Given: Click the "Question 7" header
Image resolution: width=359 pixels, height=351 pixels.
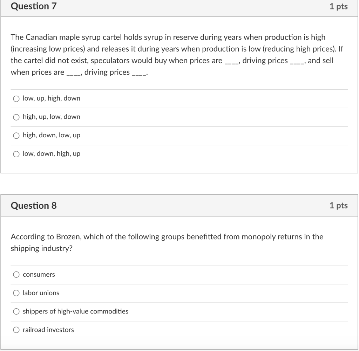Looking at the screenshot, I should (34, 6).
